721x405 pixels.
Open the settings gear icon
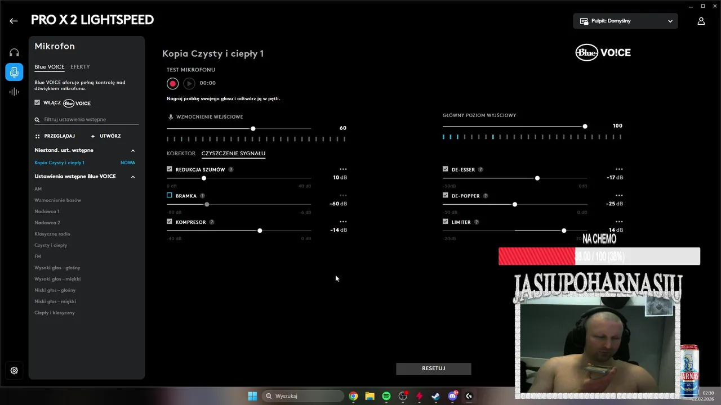(x=14, y=370)
